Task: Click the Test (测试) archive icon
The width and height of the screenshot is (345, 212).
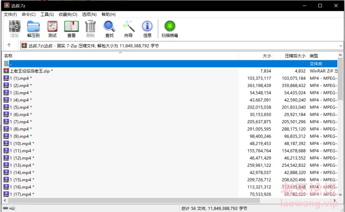Action: click(52, 26)
